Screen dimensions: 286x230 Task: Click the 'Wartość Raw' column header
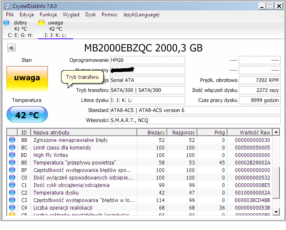coord(250,132)
